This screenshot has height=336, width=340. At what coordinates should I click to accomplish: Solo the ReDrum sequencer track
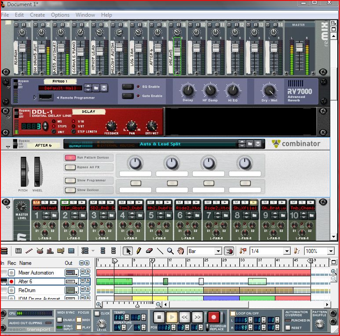coord(88,289)
